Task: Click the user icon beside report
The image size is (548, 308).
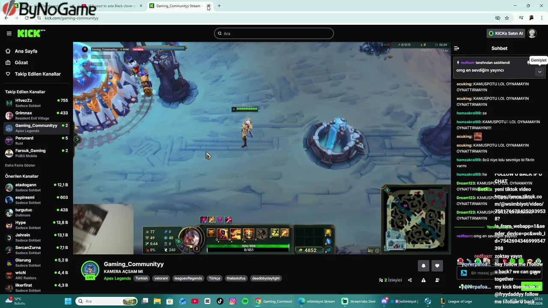Action: click(437, 280)
